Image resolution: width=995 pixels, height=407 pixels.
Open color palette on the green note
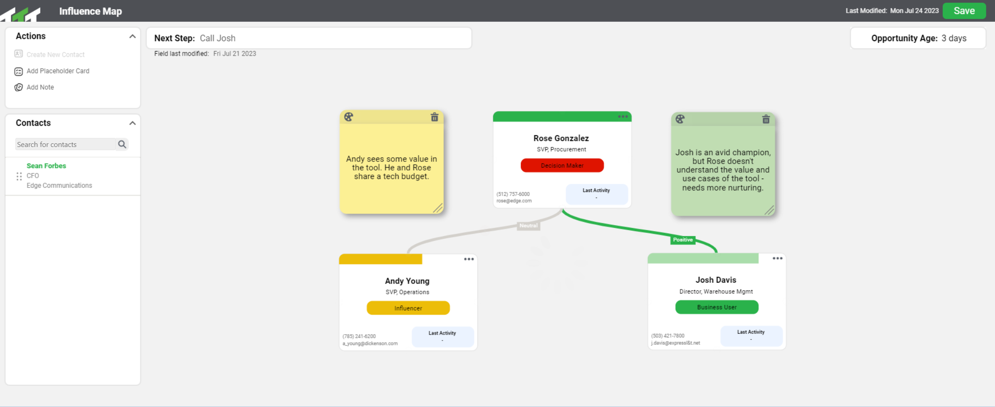click(x=680, y=119)
